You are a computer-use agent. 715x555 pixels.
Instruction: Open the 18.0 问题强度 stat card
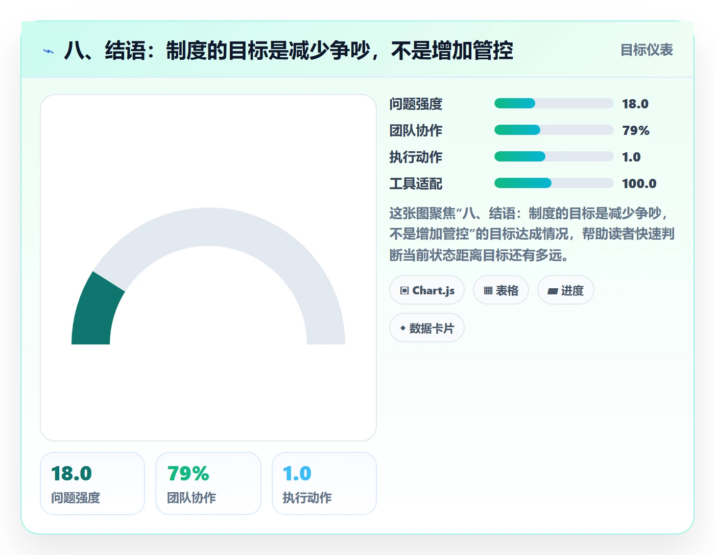pos(92,483)
